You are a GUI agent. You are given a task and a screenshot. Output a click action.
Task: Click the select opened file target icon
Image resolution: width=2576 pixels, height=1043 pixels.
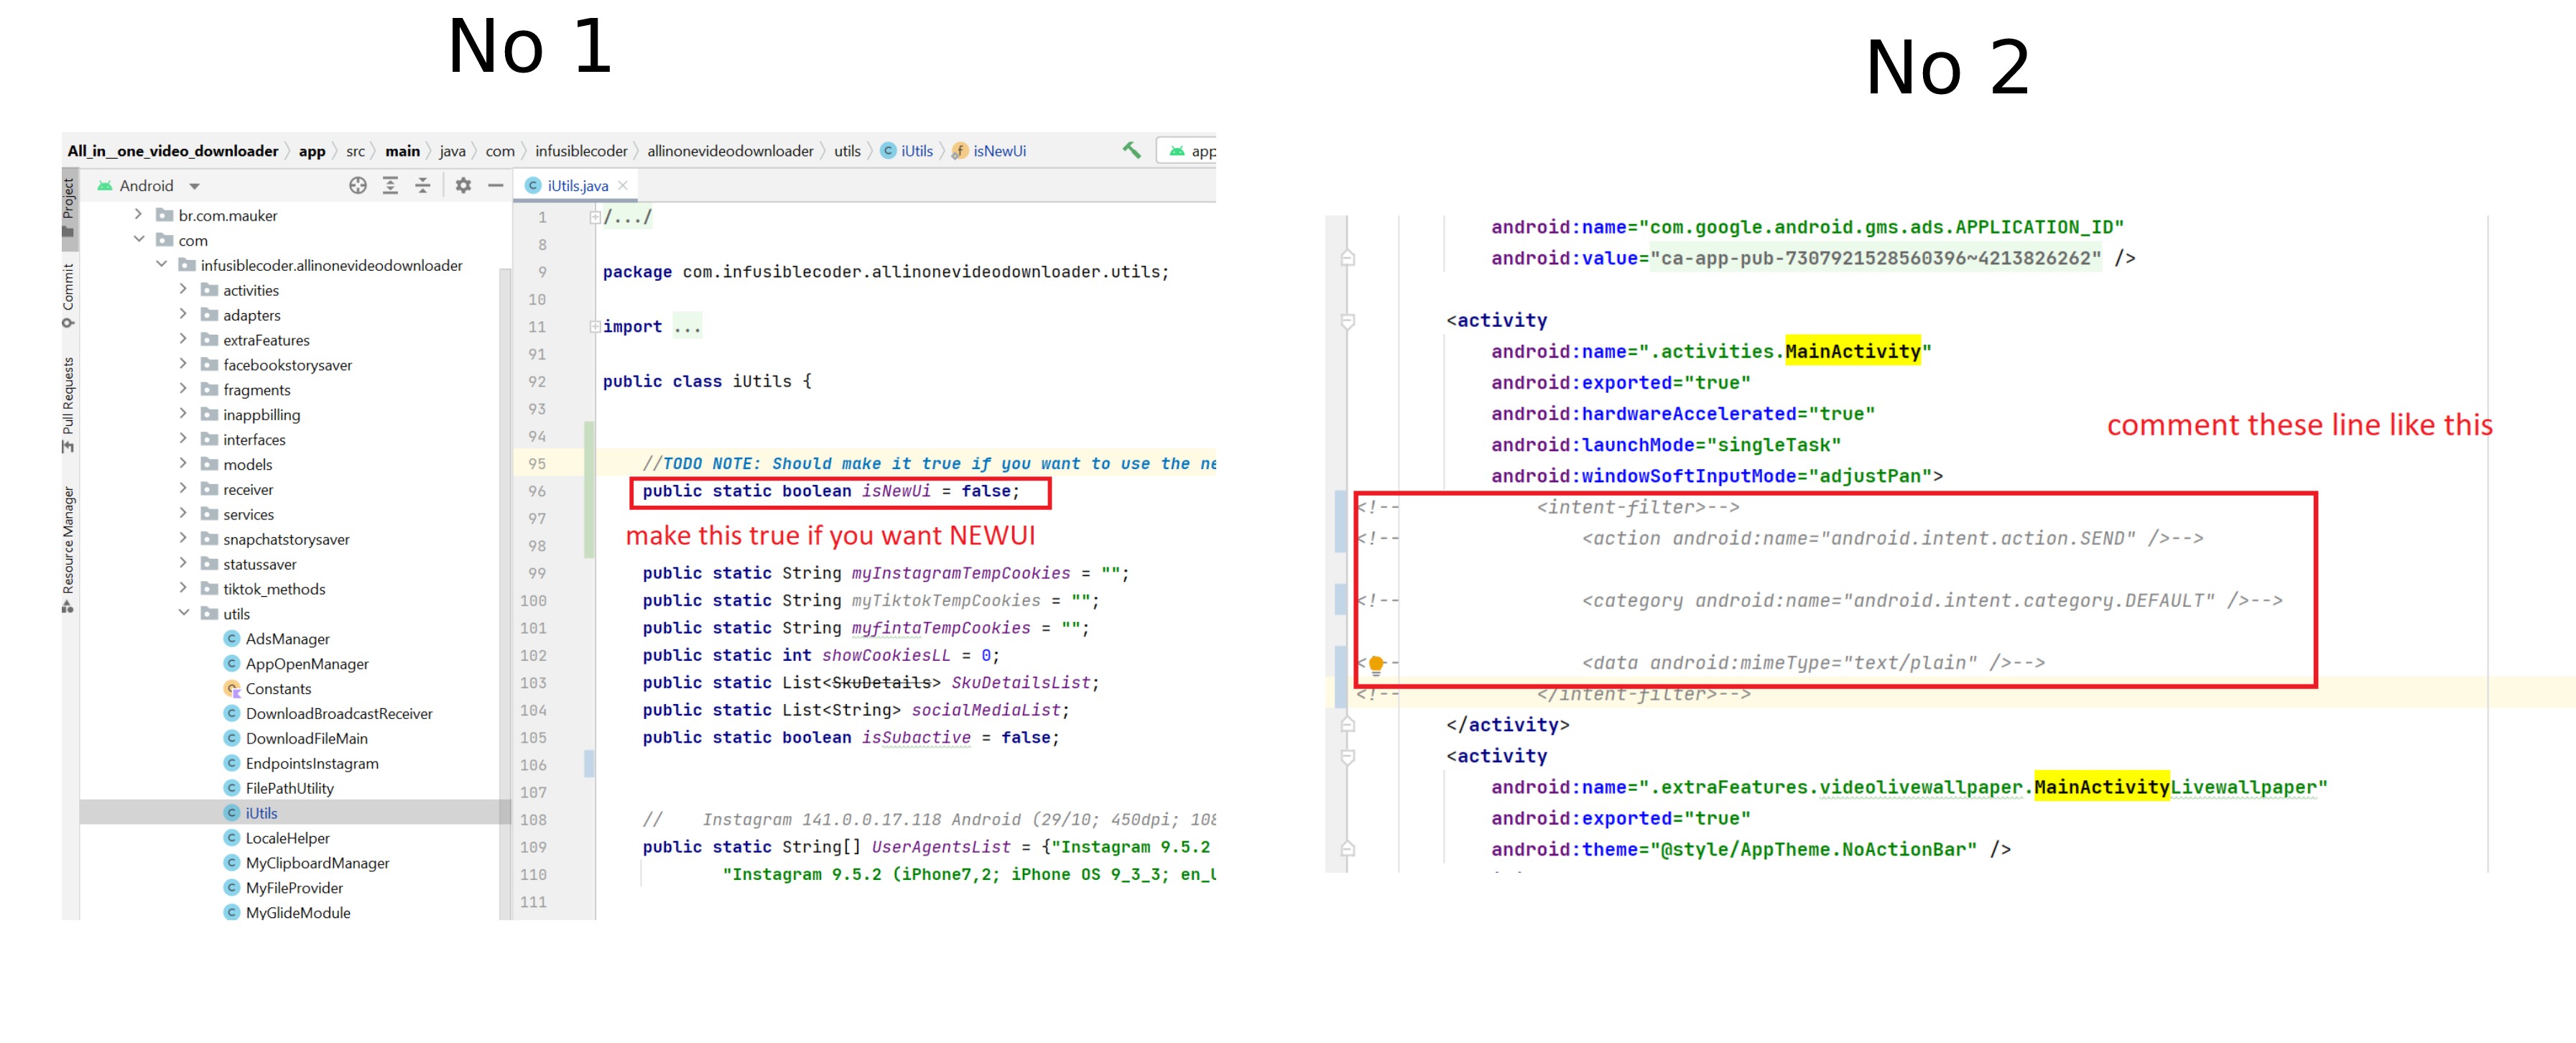click(x=358, y=185)
